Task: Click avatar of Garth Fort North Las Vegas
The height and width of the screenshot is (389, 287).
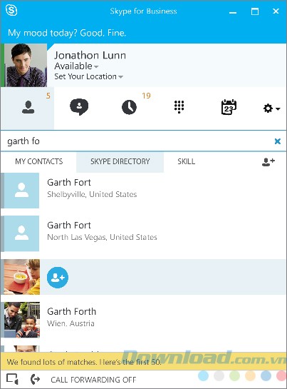Action: coord(21,233)
